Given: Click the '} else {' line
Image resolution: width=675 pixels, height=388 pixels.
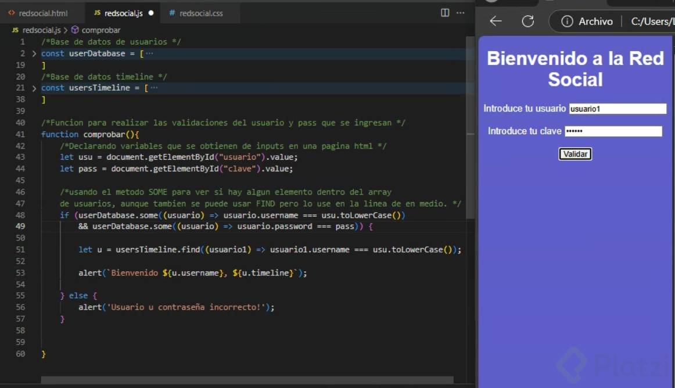Looking at the screenshot, I should click(79, 296).
